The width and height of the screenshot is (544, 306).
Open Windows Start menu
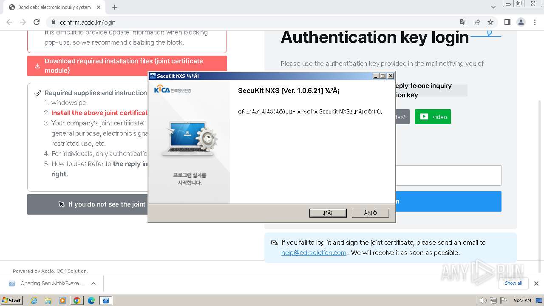[x=11, y=300]
